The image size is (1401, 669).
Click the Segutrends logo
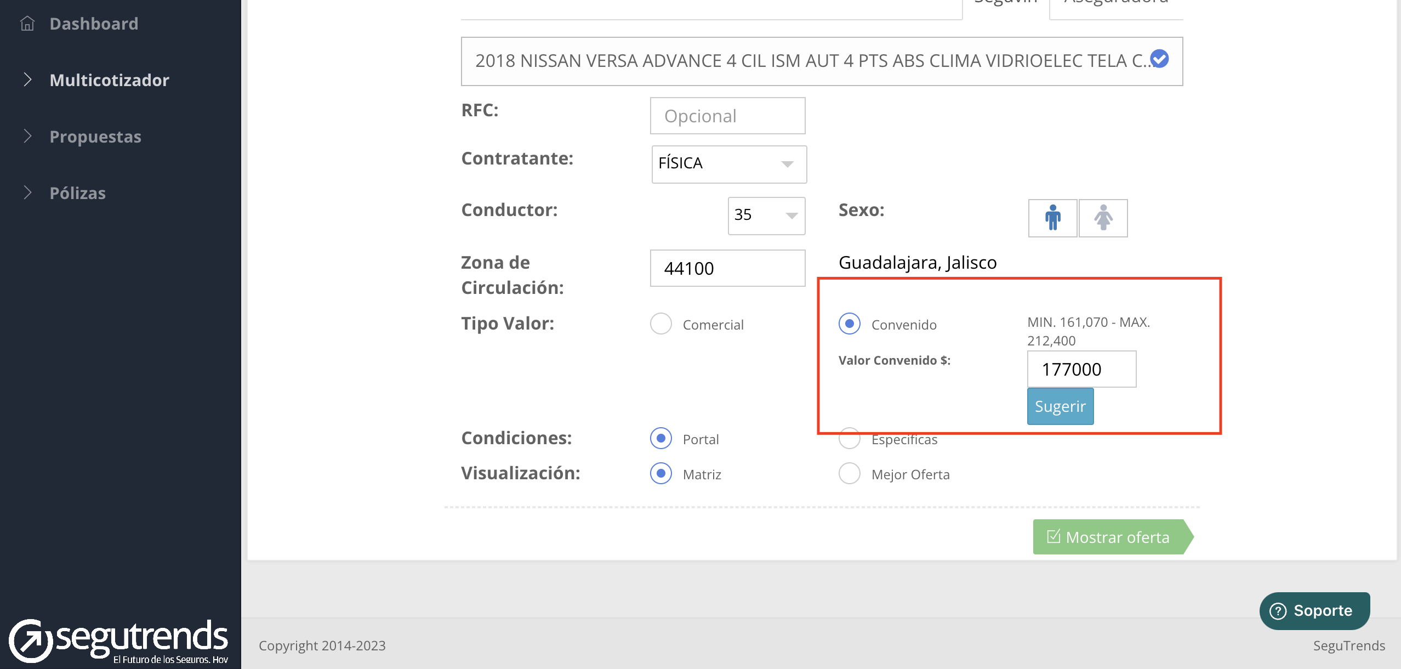click(118, 640)
